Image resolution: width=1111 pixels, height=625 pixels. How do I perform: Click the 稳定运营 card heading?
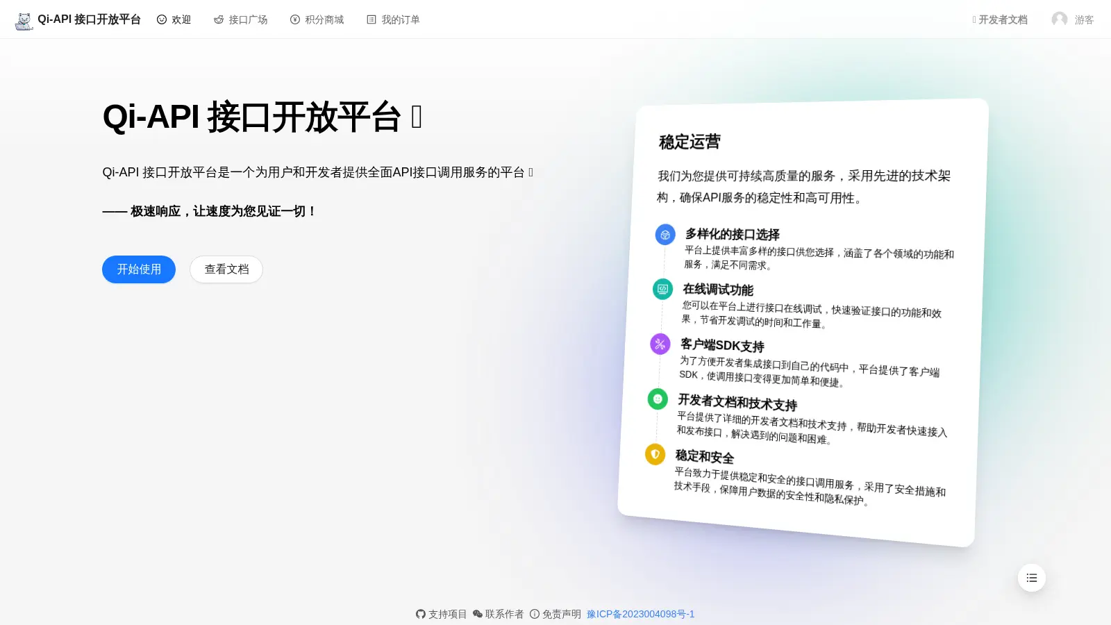[x=690, y=142]
